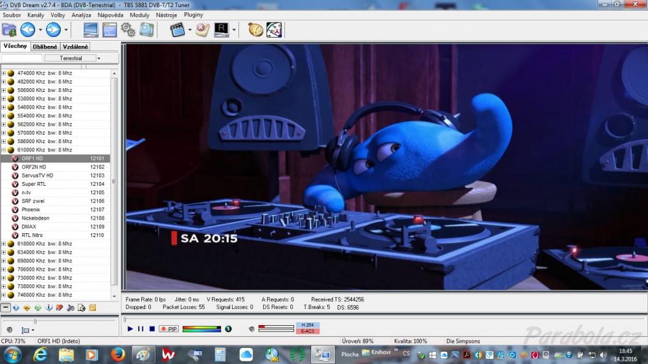
Task: Select the Nickelodeon channel
Action: tap(55, 218)
